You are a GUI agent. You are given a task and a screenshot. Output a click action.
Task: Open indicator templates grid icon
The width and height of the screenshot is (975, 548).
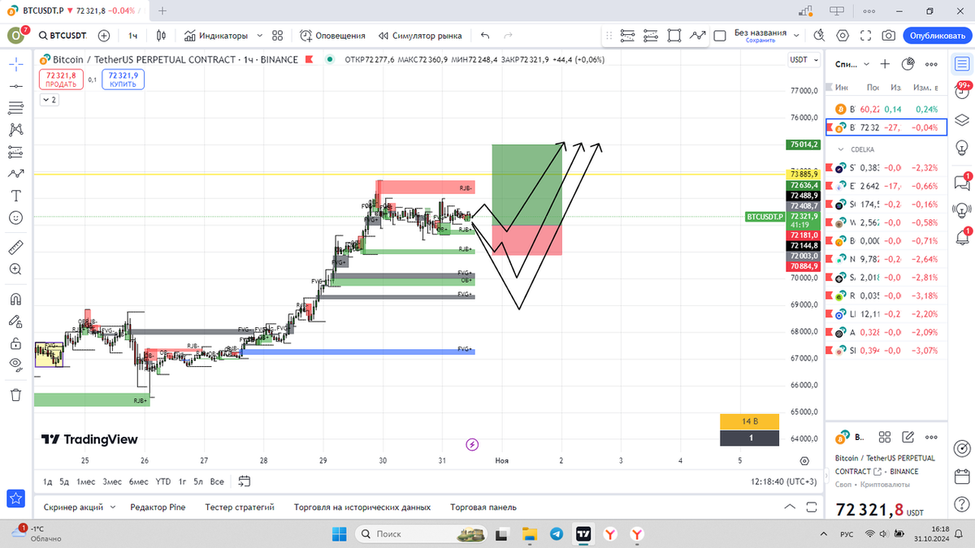[278, 36]
